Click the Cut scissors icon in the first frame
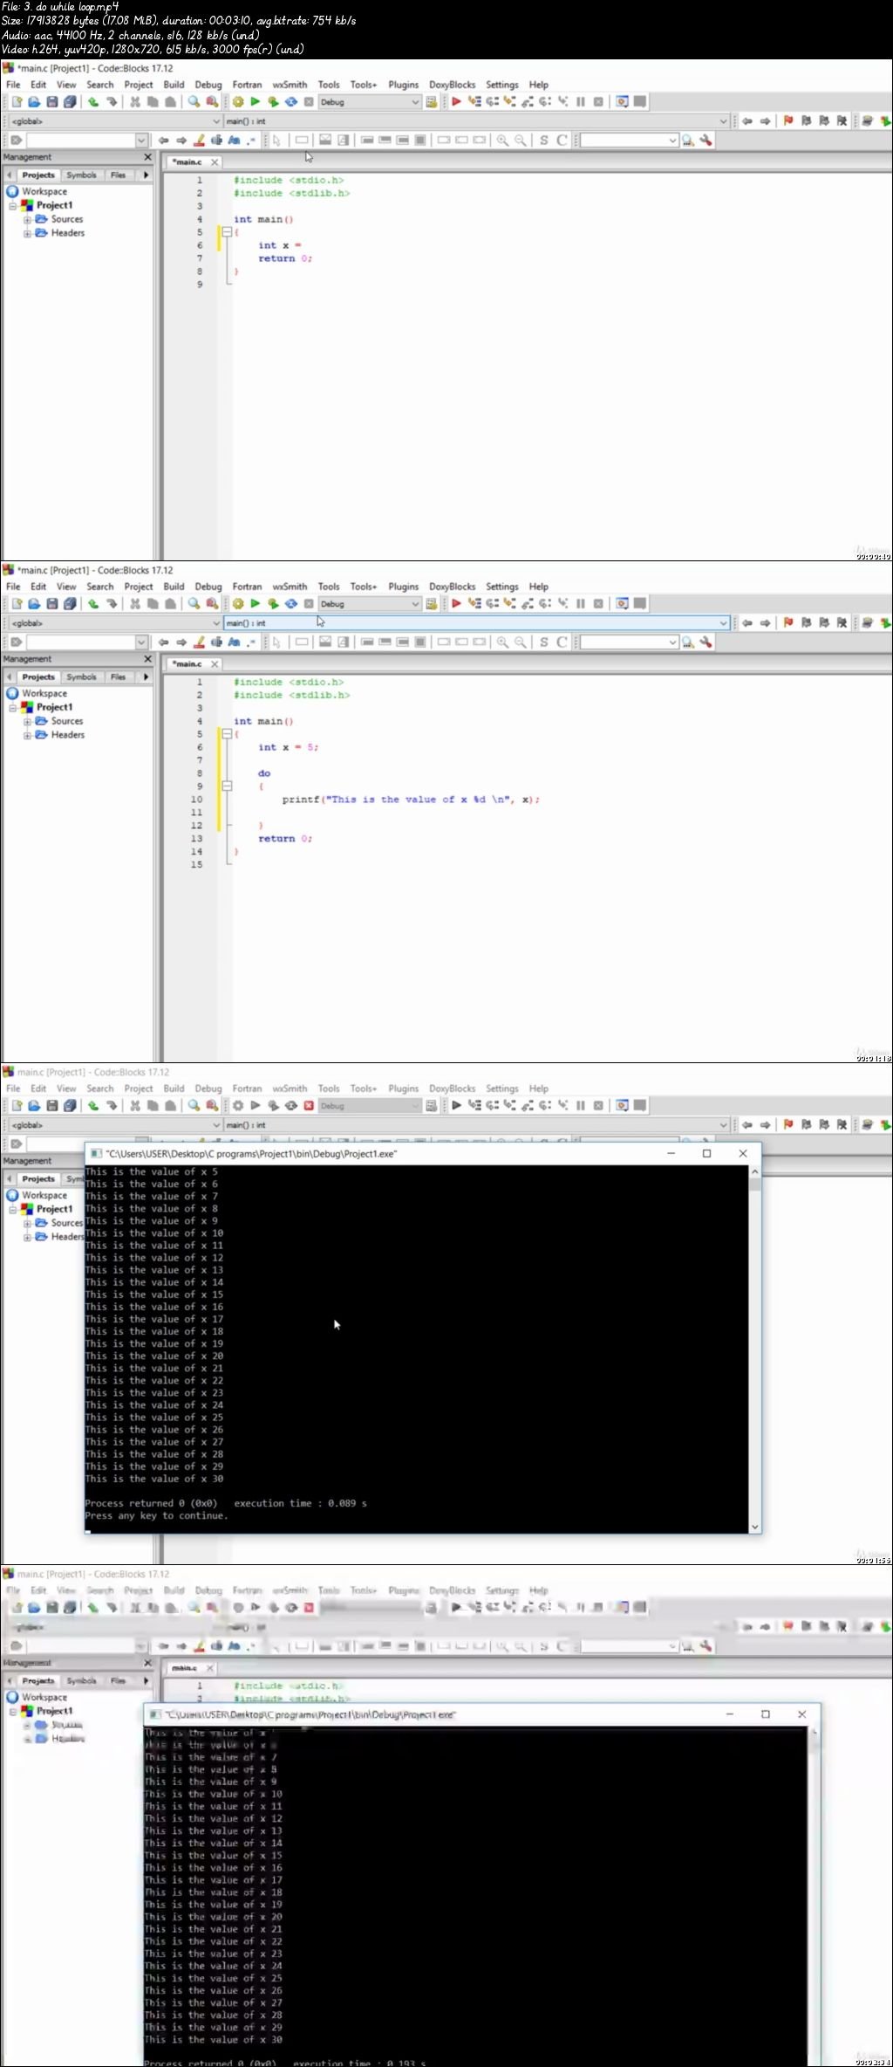893x2067 pixels. point(135,102)
